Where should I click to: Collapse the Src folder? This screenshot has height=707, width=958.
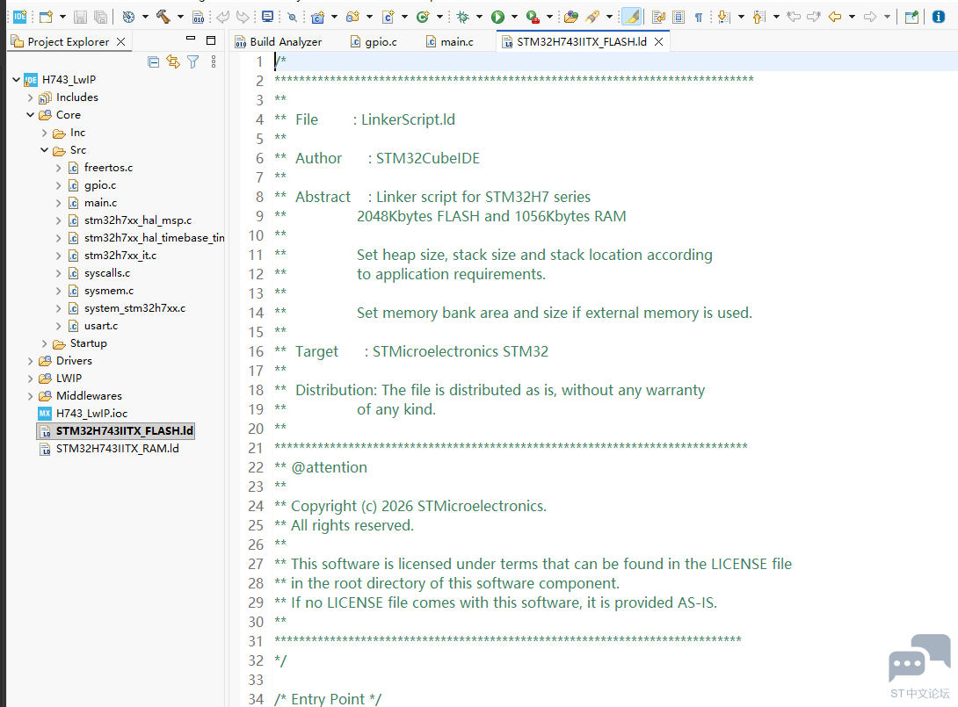pos(44,150)
